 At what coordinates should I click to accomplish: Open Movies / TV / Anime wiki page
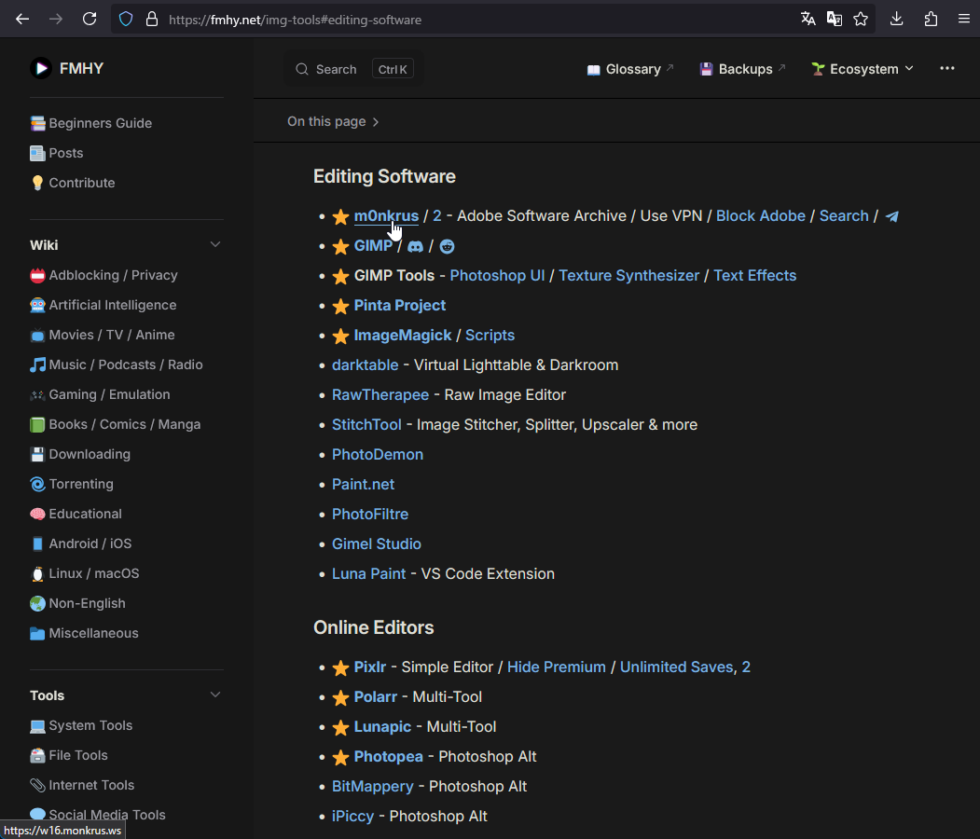(x=112, y=335)
